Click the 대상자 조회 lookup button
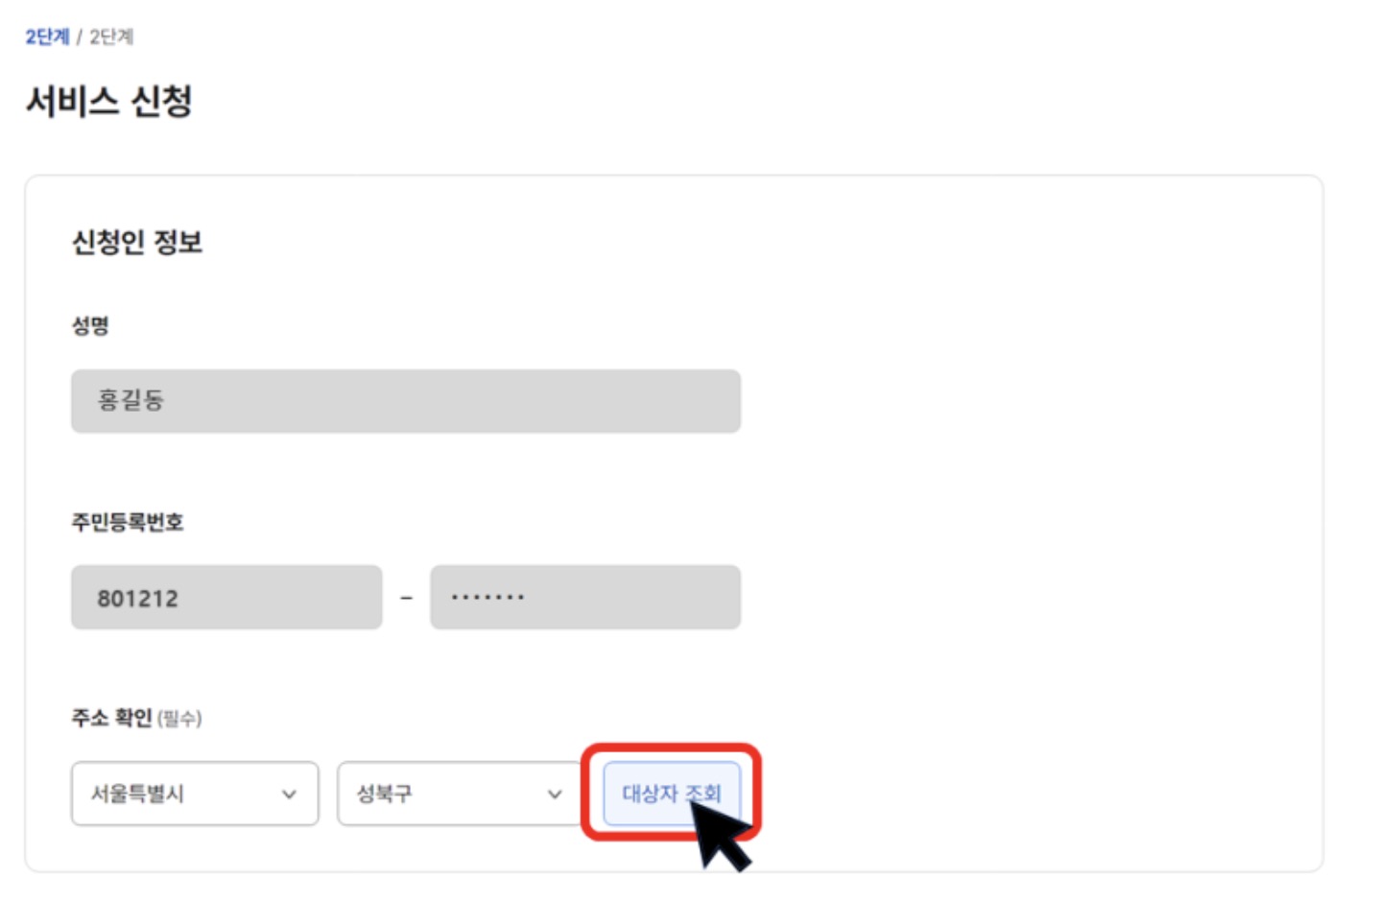The image size is (1378, 902). (672, 794)
